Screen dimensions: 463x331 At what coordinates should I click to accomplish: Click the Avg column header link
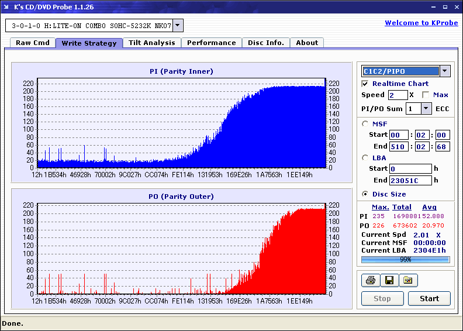[x=429, y=207]
